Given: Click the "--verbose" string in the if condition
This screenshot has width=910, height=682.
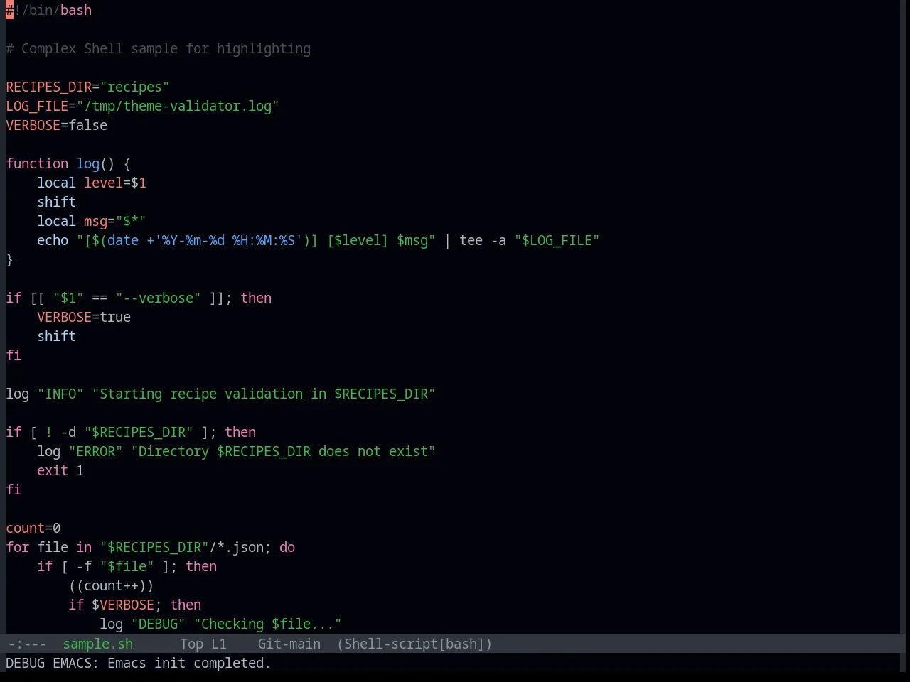Looking at the screenshot, I should (x=159, y=298).
